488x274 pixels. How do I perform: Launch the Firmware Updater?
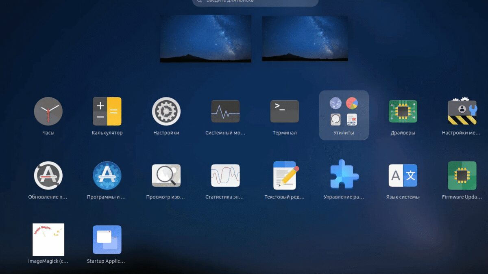[462, 175]
